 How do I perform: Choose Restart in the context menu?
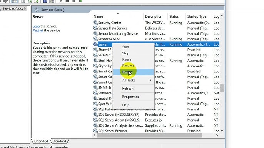point(127,72)
